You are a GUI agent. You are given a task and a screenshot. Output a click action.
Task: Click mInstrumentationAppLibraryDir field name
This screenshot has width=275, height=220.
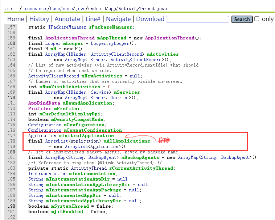(88, 184)
